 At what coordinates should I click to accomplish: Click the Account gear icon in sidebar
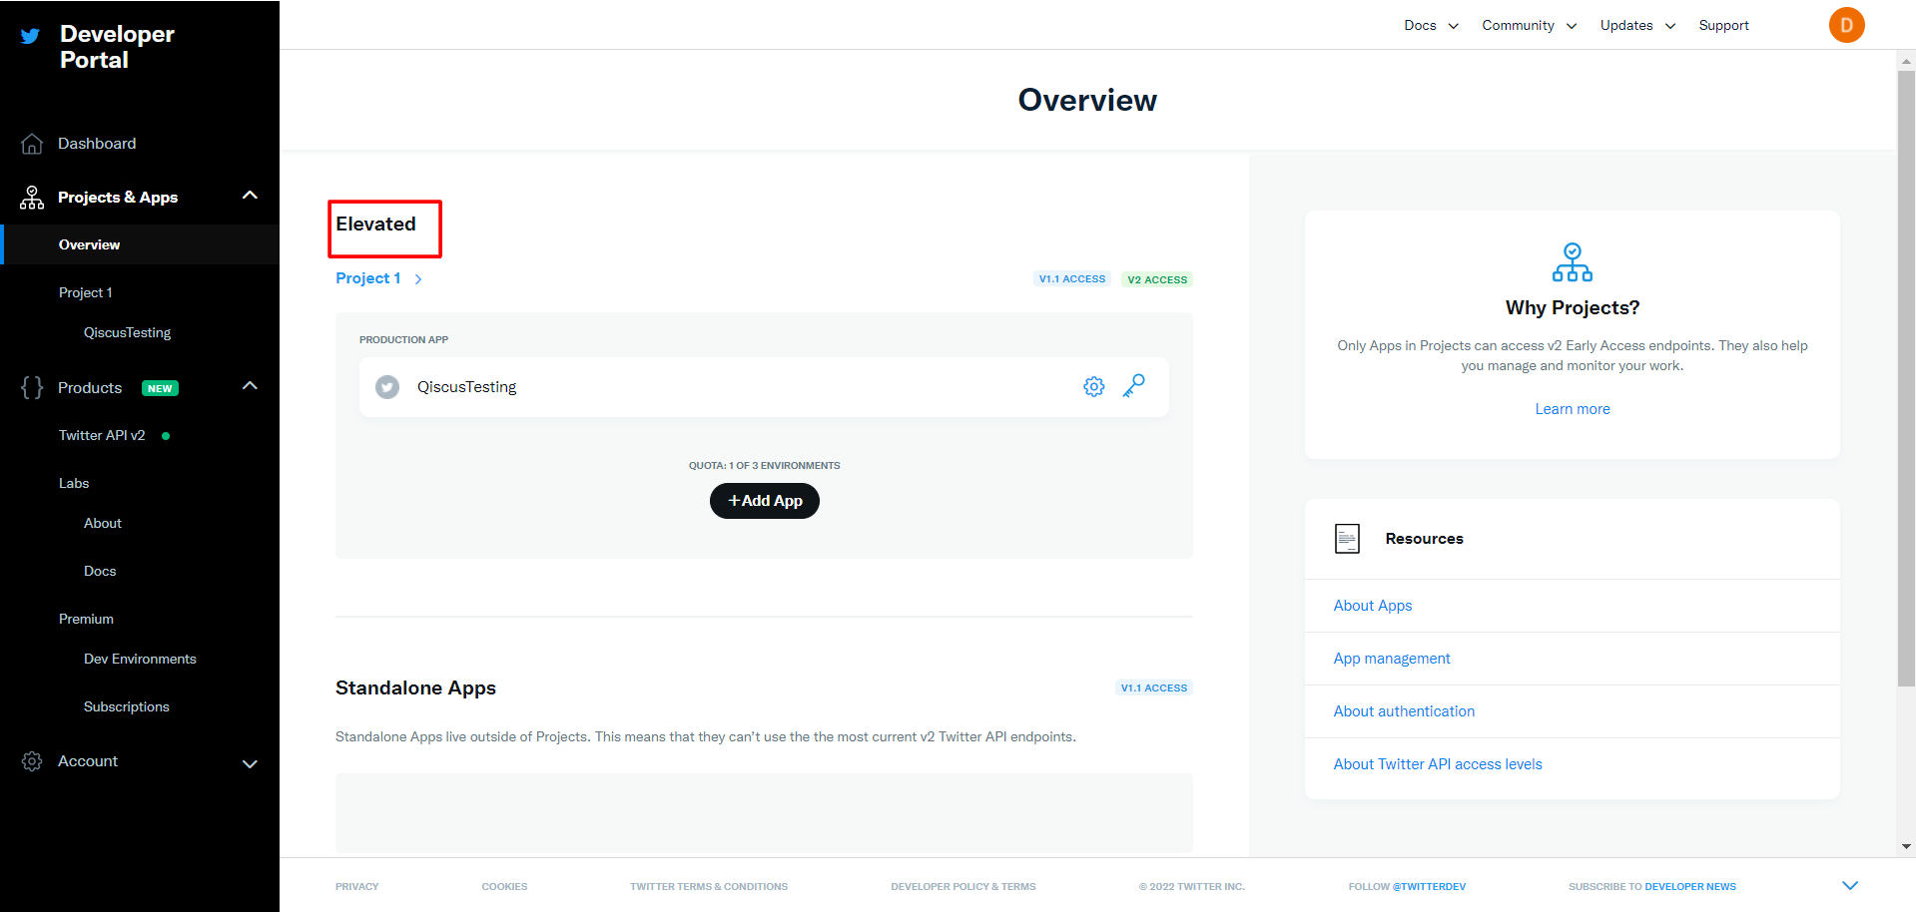pyautogui.click(x=32, y=761)
